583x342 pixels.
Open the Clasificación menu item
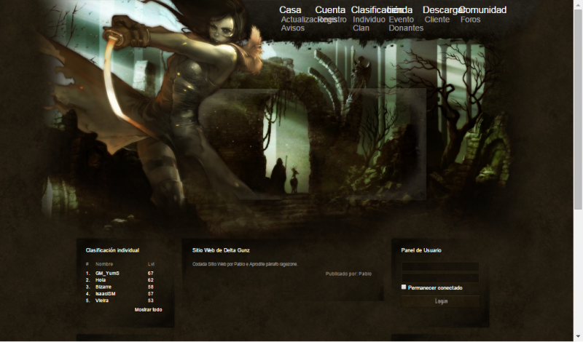tap(377, 10)
